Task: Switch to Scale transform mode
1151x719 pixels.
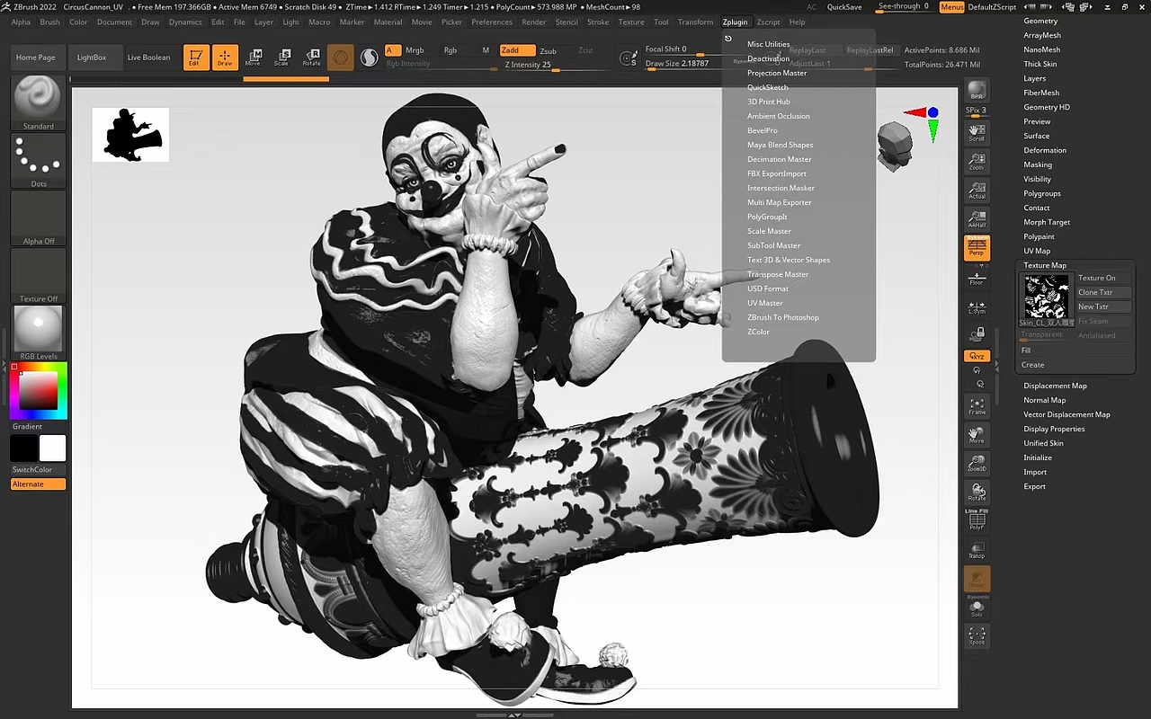Action: click(x=282, y=58)
